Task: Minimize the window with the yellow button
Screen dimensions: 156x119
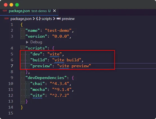Action: 11,5
